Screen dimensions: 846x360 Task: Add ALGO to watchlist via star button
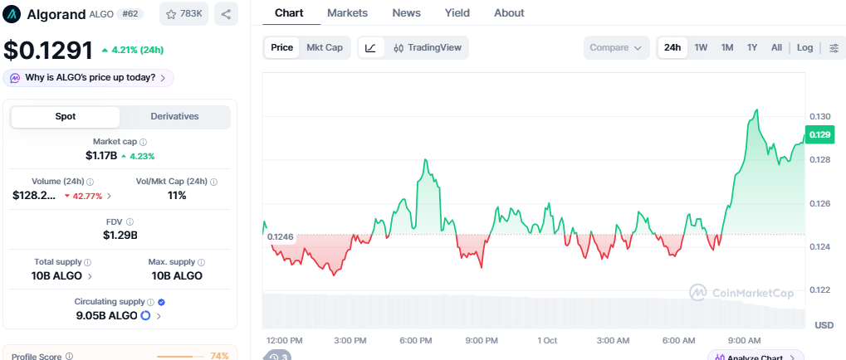[184, 14]
